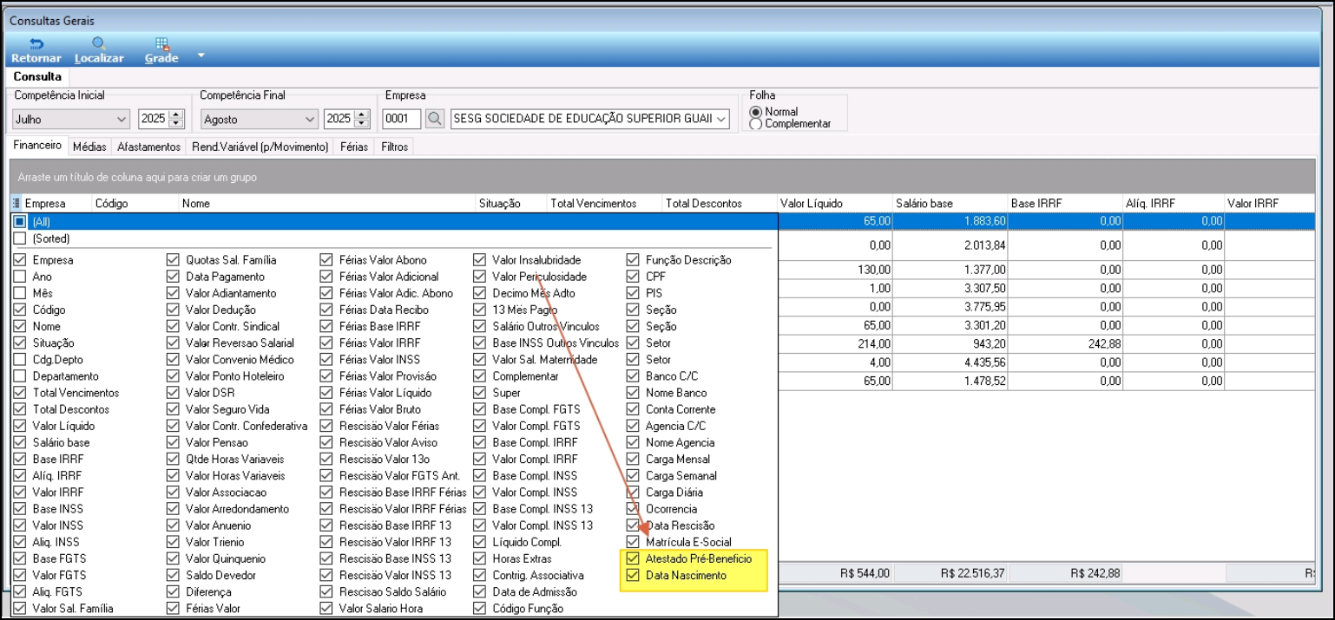Toggle the Carga Mensal checkbox
The image size is (1335, 620).
(633, 459)
